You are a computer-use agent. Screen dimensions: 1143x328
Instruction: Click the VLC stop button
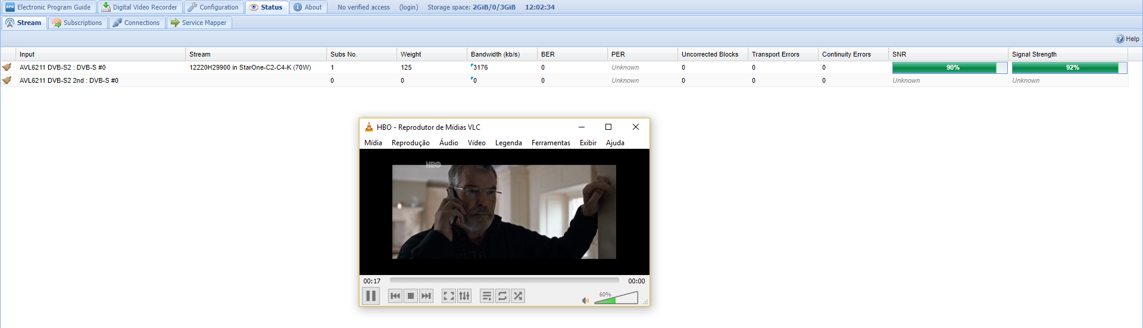[x=411, y=296]
